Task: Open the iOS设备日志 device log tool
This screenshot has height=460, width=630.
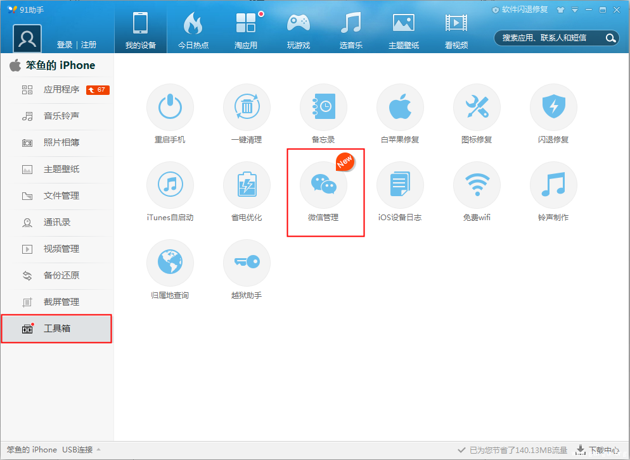Action: coord(400,185)
